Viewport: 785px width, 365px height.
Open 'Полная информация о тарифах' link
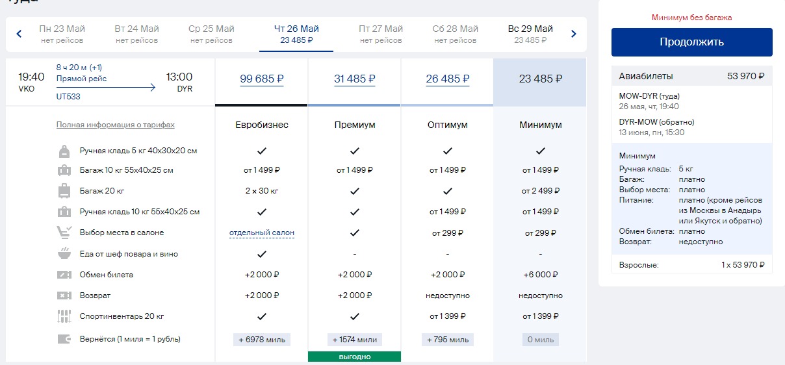116,125
